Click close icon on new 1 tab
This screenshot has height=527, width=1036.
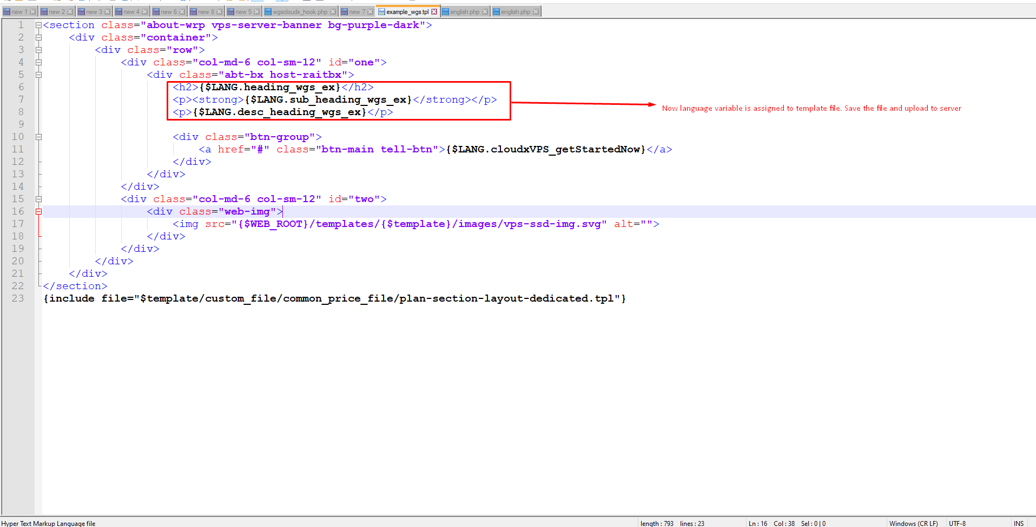tap(32, 12)
